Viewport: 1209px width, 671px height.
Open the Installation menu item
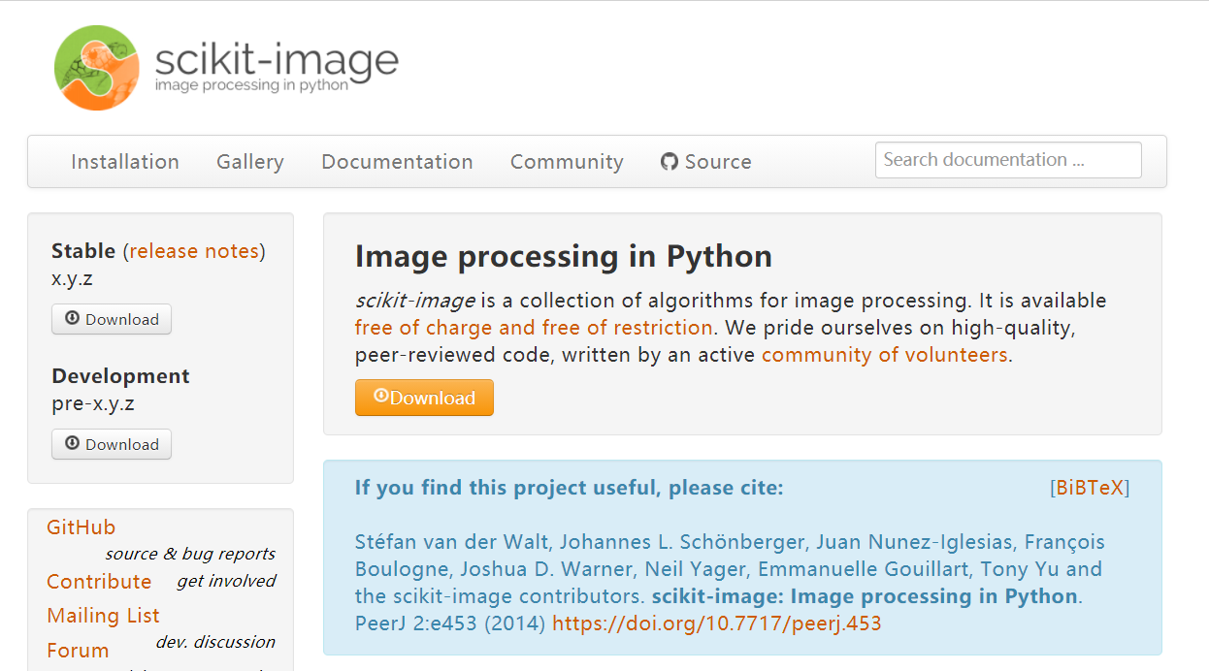pos(125,162)
